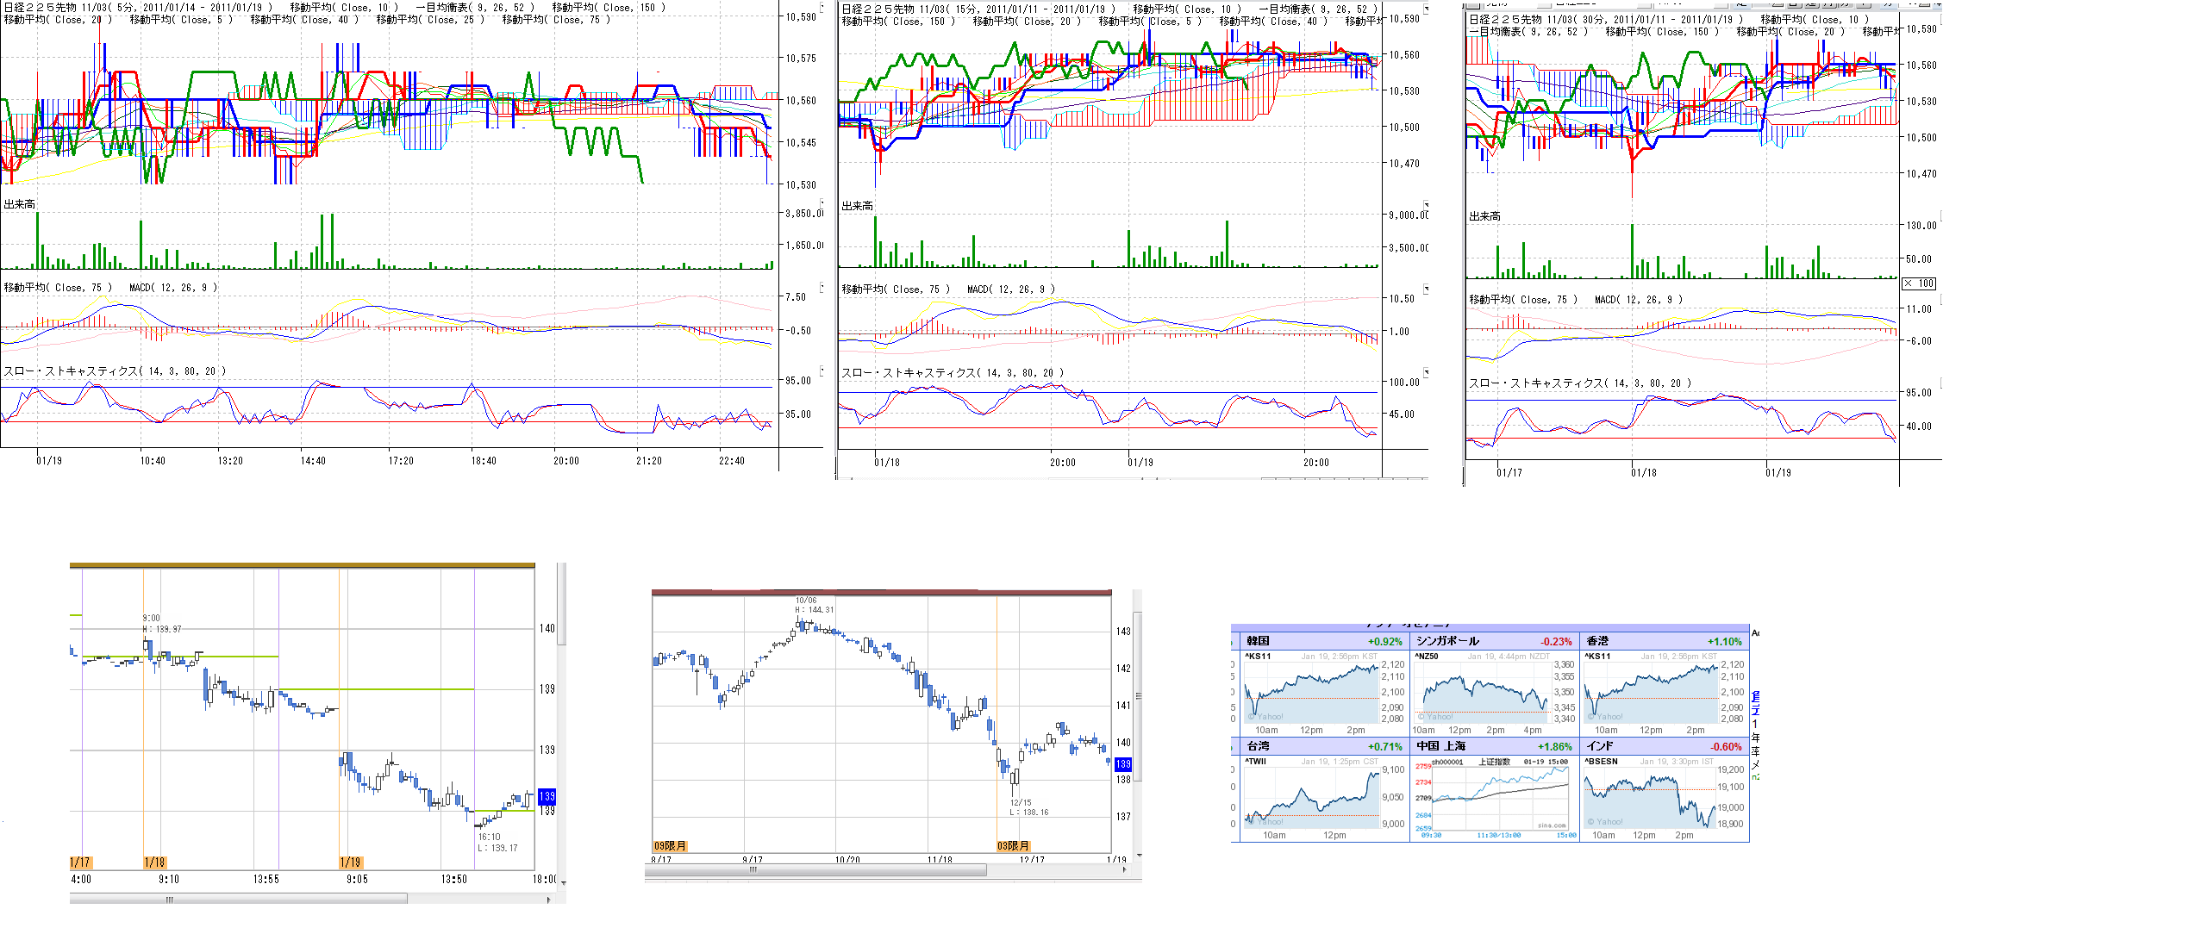
Task: Click the 03限月 contract marker
Action: pyautogui.click(x=1013, y=846)
